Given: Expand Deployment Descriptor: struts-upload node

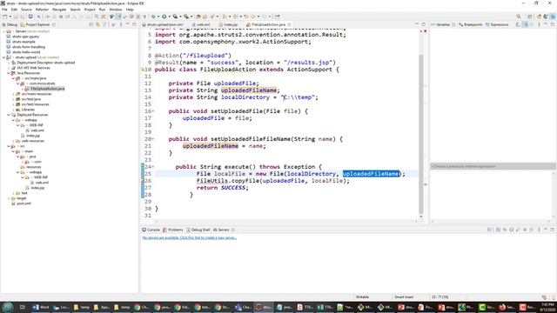Looking at the screenshot, I should click(x=9, y=63).
